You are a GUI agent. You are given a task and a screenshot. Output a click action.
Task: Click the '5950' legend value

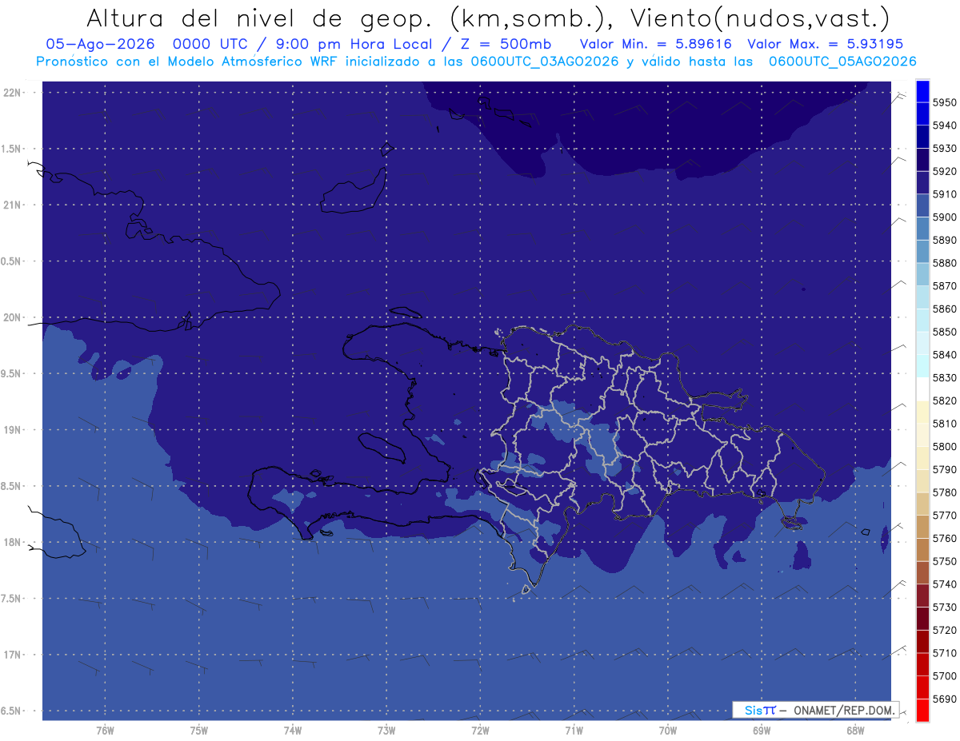tap(946, 102)
